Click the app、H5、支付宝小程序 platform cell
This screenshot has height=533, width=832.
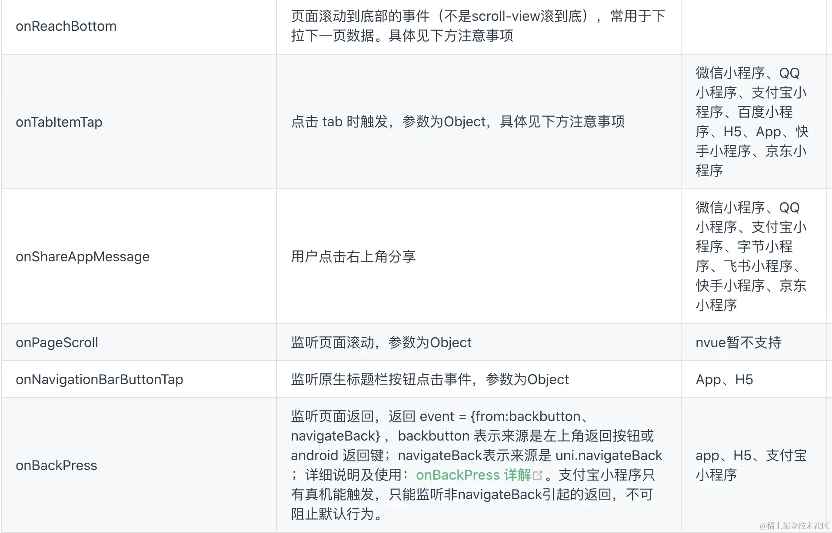point(751,465)
